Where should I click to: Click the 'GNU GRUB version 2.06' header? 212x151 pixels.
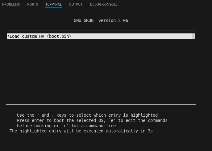[101, 20]
